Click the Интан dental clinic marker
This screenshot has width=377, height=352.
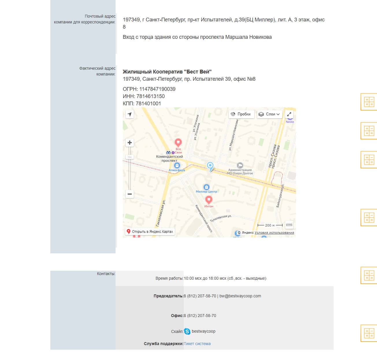click(x=209, y=200)
